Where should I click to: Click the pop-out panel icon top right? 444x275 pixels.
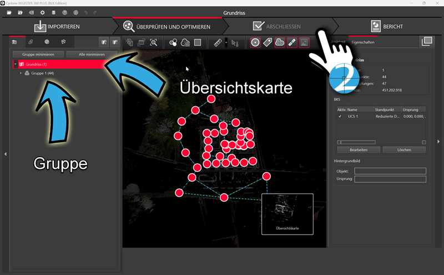click(427, 41)
